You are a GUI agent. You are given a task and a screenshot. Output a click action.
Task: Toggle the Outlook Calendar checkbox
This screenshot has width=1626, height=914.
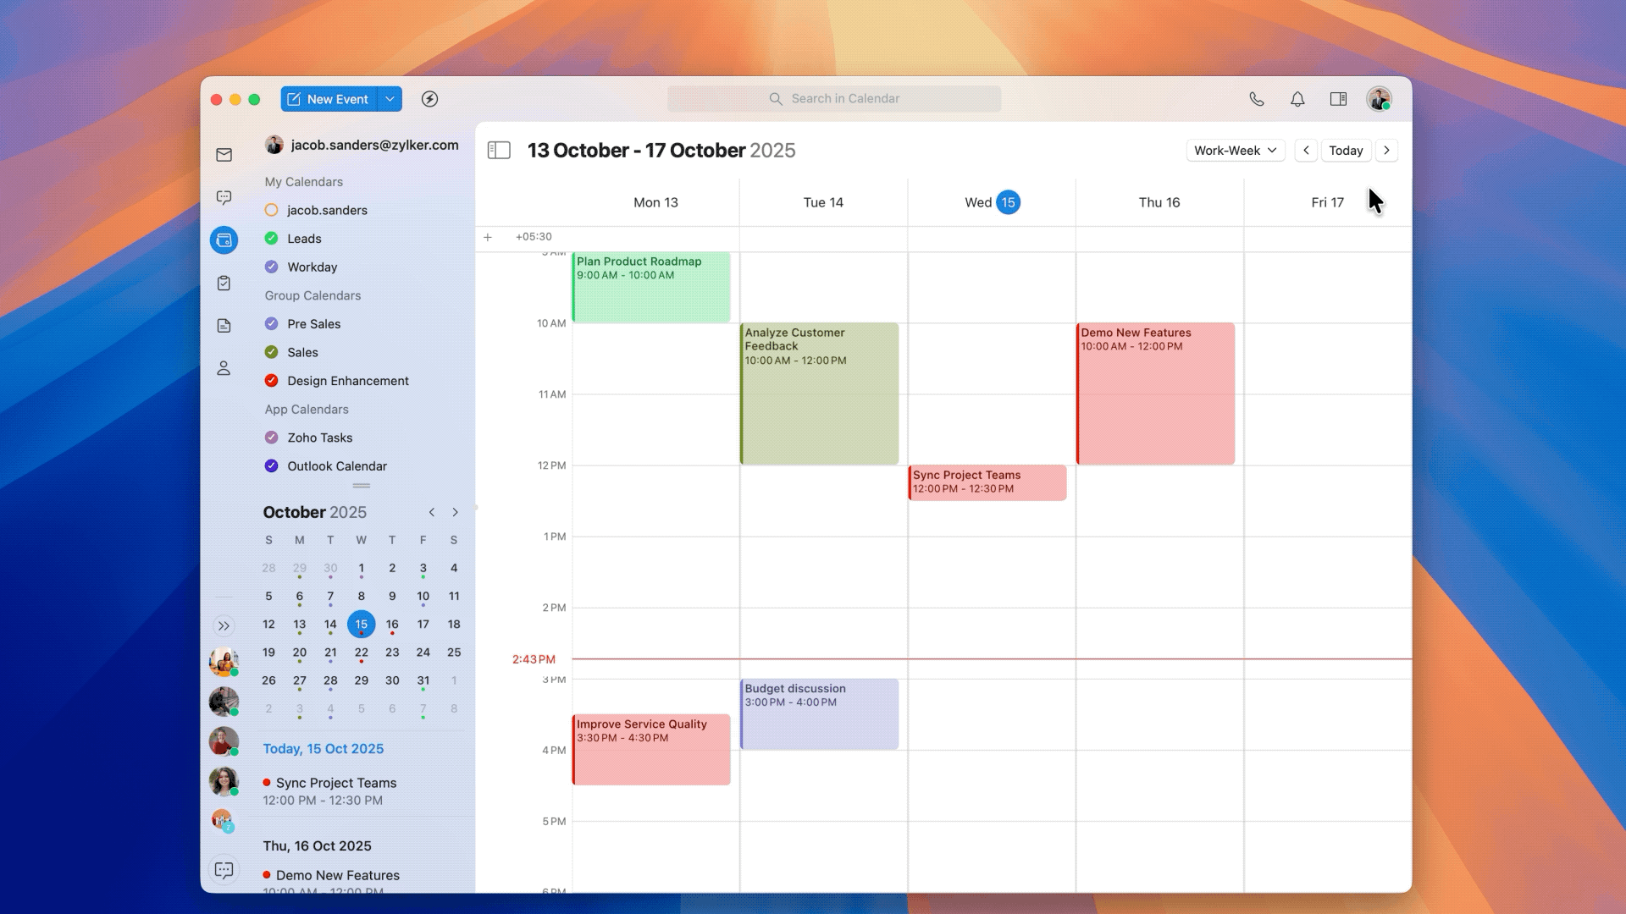tap(271, 465)
